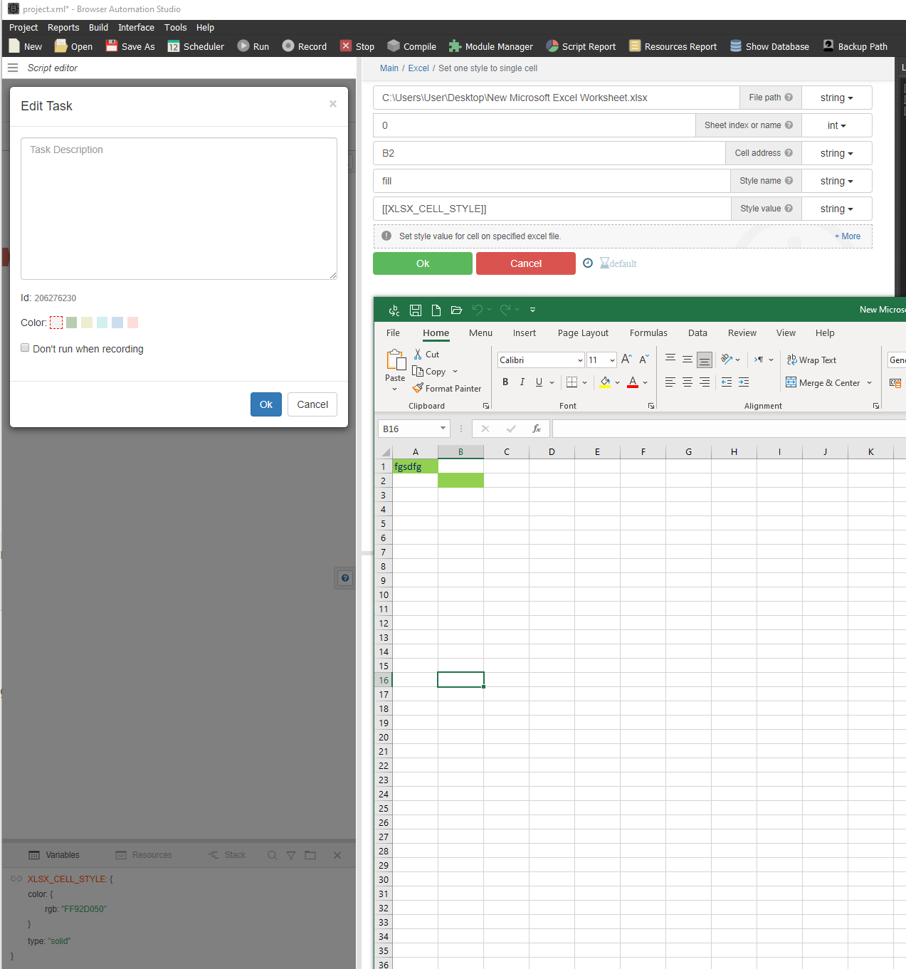Open Sheet index int type dropdown
Screen dimensions: 906x969
pyautogui.click(x=836, y=125)
